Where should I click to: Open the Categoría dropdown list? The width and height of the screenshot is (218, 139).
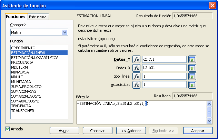click(x=64, y=32)
